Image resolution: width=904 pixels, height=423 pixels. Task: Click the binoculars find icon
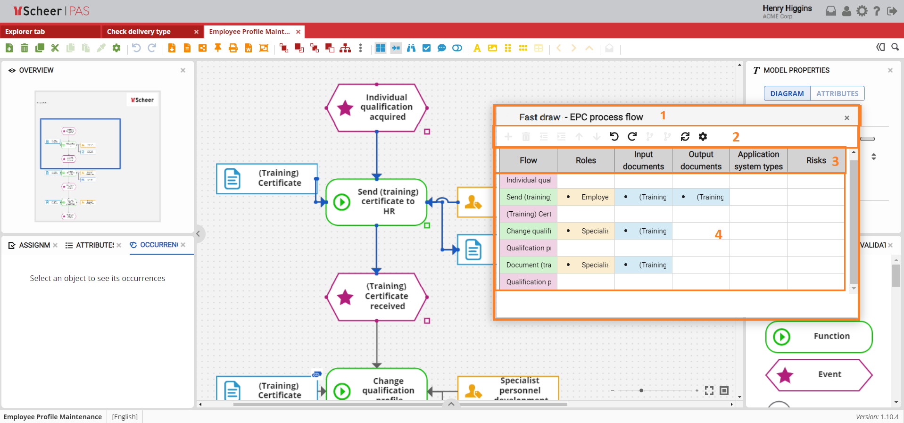[411, 48]
